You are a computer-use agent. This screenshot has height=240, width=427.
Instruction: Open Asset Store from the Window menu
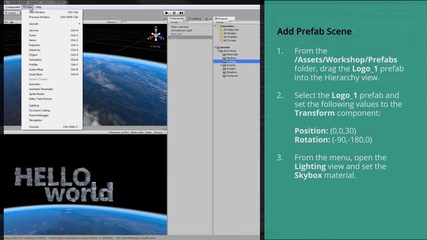coord(52,75)
